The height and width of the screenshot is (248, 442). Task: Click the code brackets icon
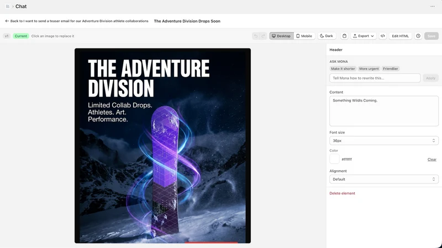pyautogui.click(x=382, y=36)
